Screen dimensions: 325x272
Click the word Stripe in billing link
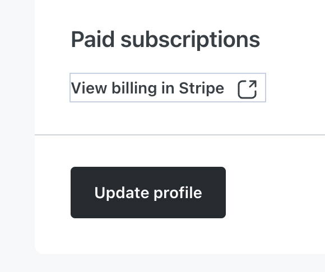click(x=202, y=88)
